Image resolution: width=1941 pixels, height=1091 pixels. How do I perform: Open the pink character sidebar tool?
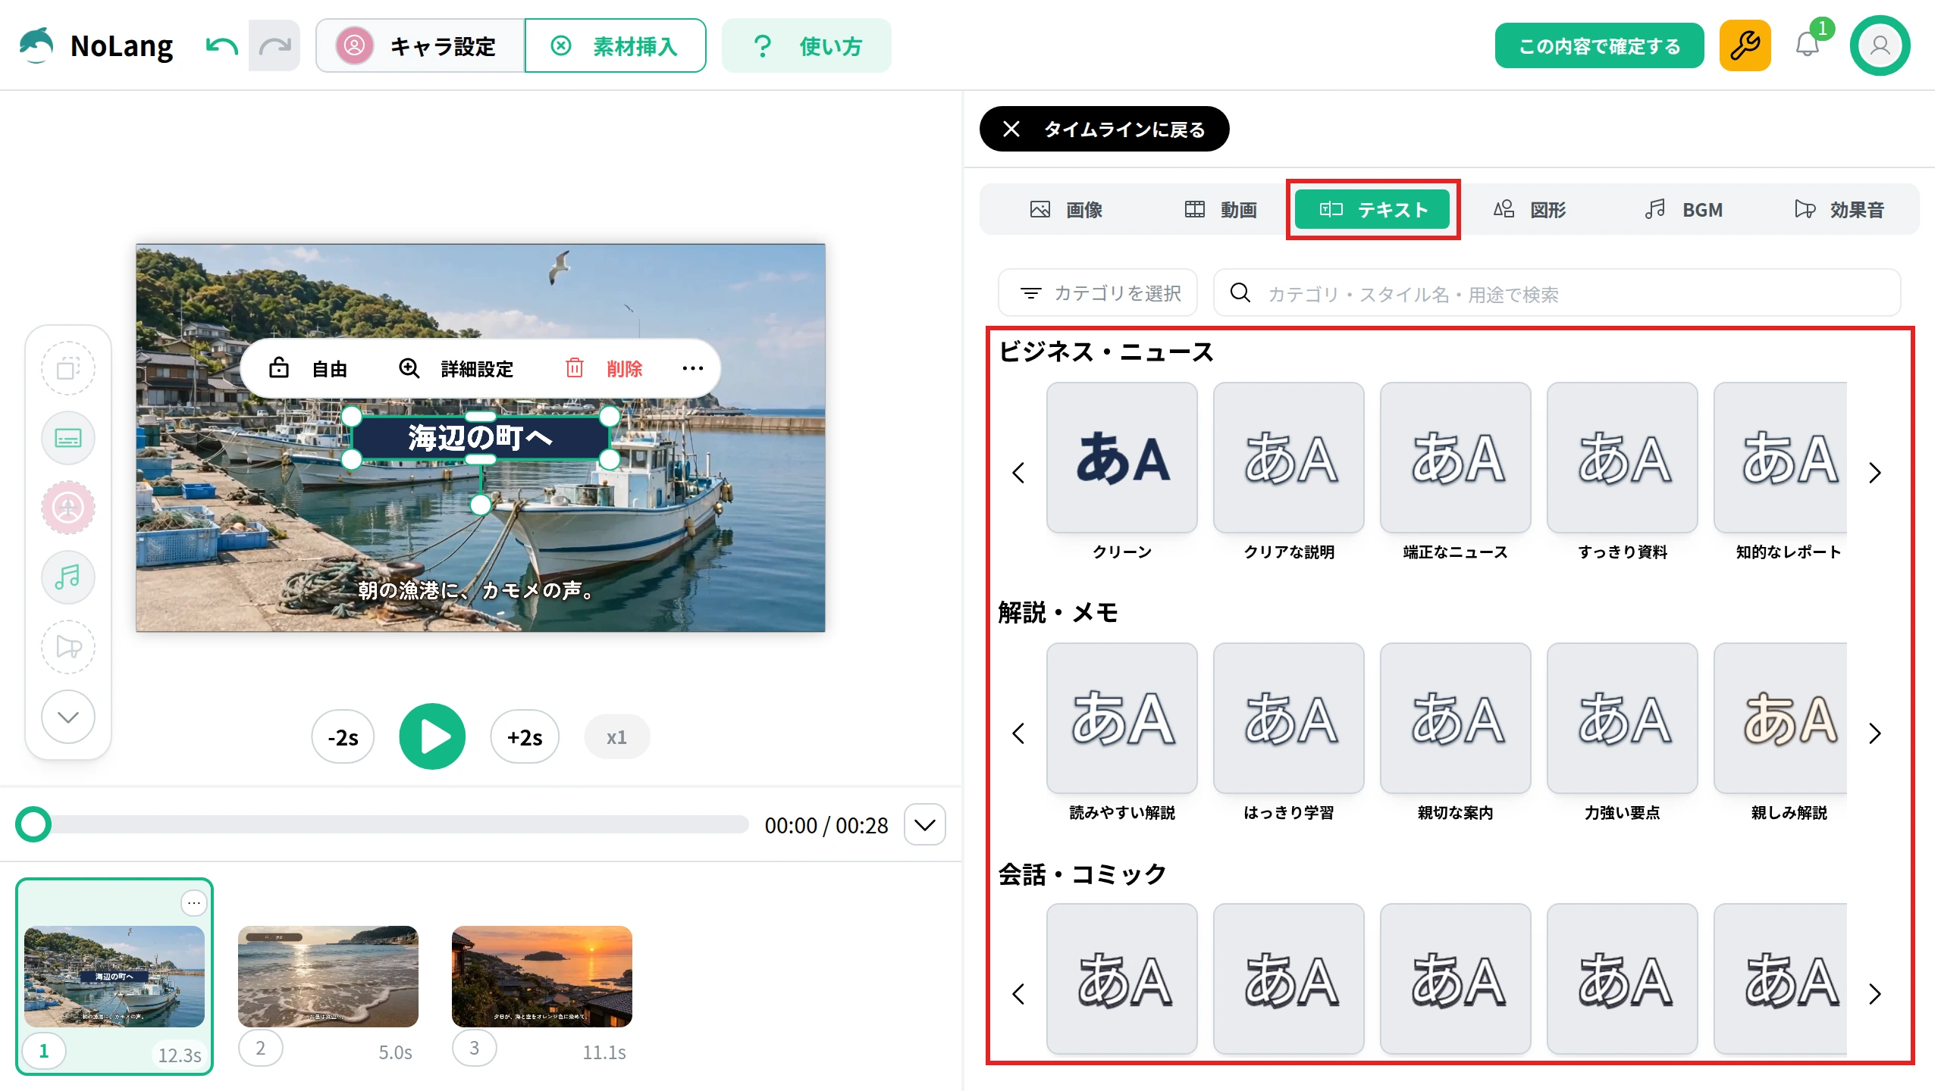coord(68,508)
